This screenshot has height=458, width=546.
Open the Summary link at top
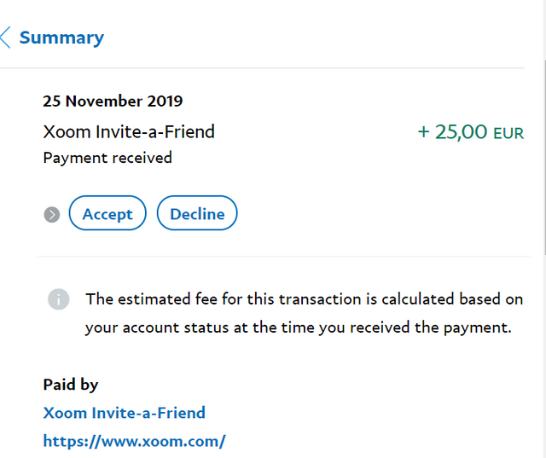[61, 38]
